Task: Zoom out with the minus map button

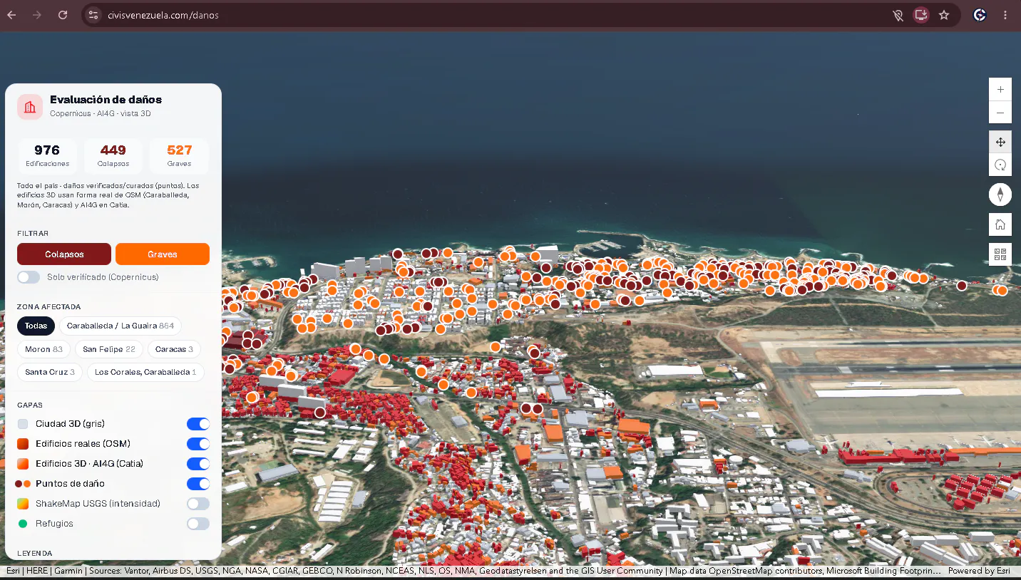Action: [x=1000, y=113]
